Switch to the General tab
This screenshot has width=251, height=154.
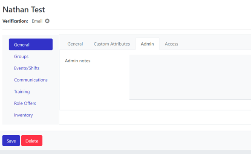(75, 44)
